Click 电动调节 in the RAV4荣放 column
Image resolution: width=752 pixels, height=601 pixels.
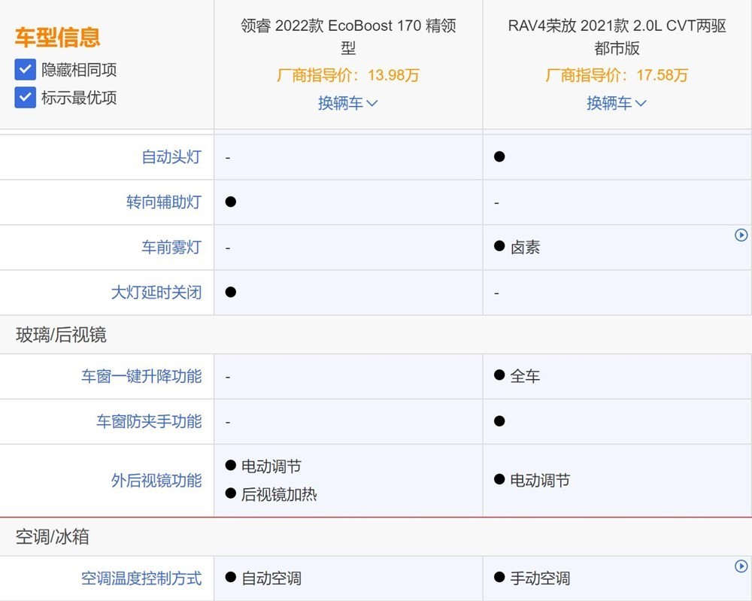coord(540,480)
